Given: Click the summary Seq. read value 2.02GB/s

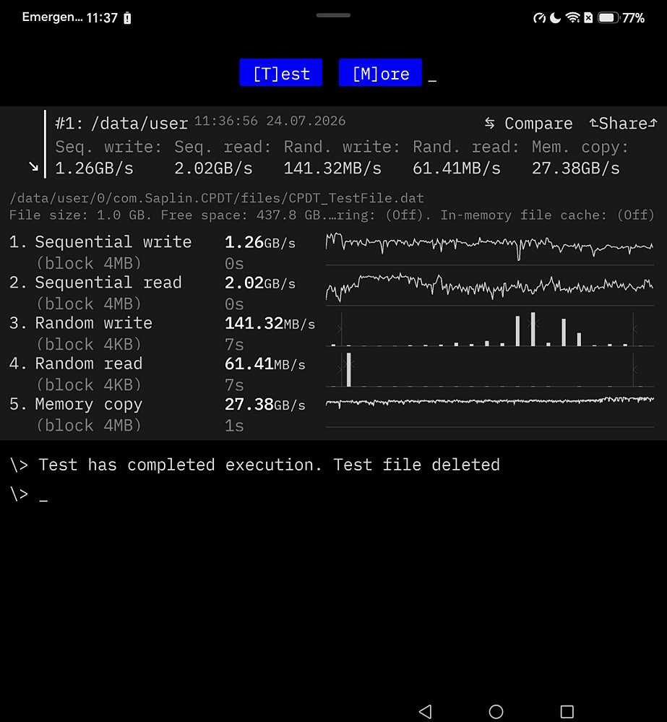Looking at the screenshot, I should (213, 168).
